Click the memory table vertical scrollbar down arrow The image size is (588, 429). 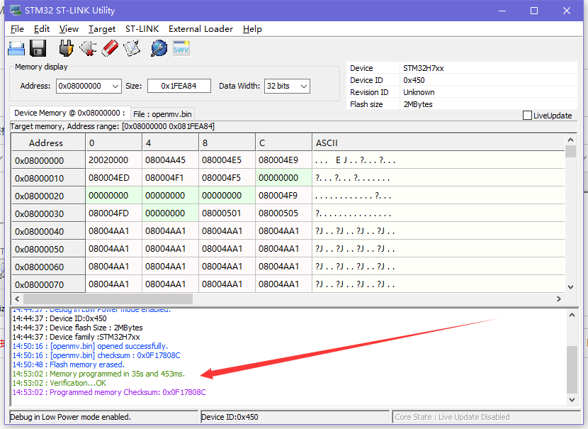coord(570,287)
